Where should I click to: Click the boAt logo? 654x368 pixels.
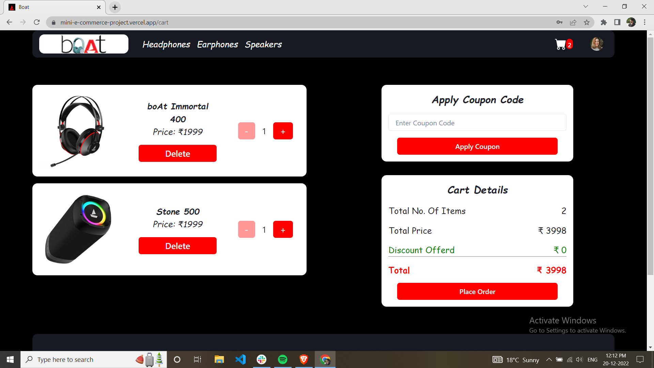pyautogui.click(x=83, y=44)
